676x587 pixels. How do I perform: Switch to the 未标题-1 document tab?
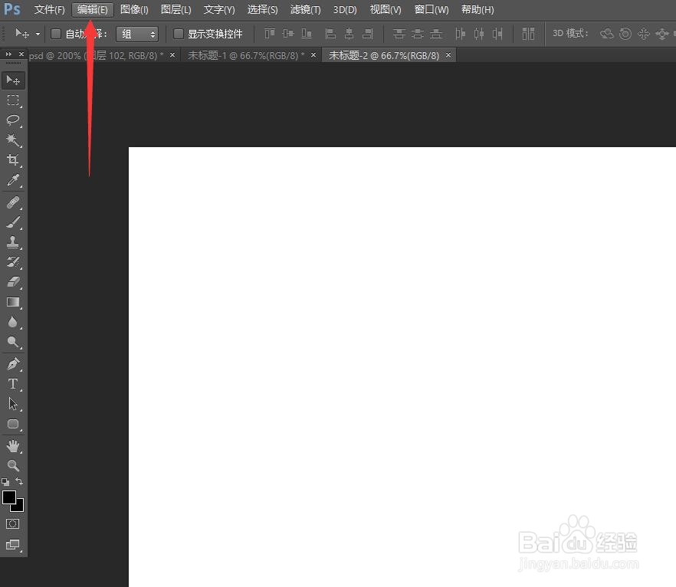tap(246, 56)
